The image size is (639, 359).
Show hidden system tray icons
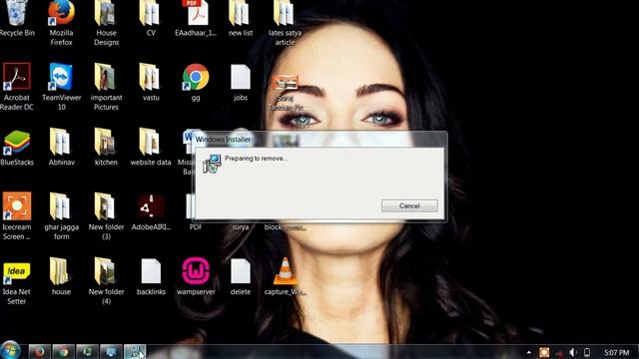point(528,352)
